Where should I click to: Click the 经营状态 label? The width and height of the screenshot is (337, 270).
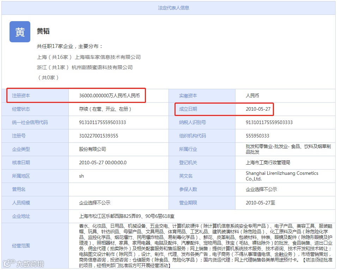(21, 109)
